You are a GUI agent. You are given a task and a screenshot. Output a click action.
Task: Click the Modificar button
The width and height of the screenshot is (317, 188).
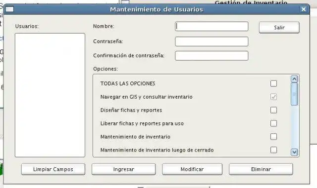(x=192, y=169)
